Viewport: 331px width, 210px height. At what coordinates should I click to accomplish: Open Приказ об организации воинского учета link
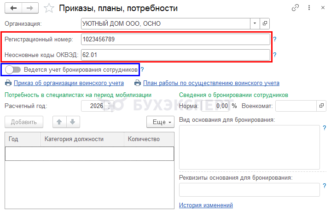[x=69, y=83]
